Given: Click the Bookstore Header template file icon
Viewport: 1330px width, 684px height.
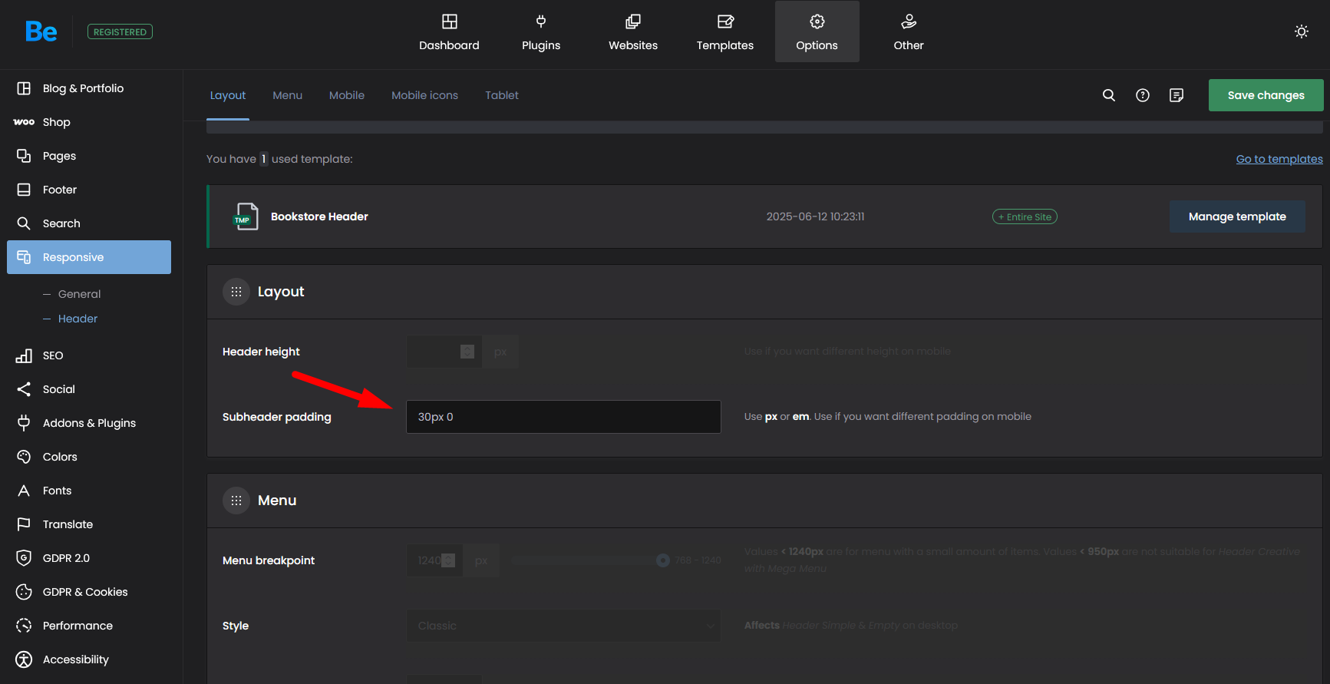Looking at the screenshot, I should tap(246, 216).
